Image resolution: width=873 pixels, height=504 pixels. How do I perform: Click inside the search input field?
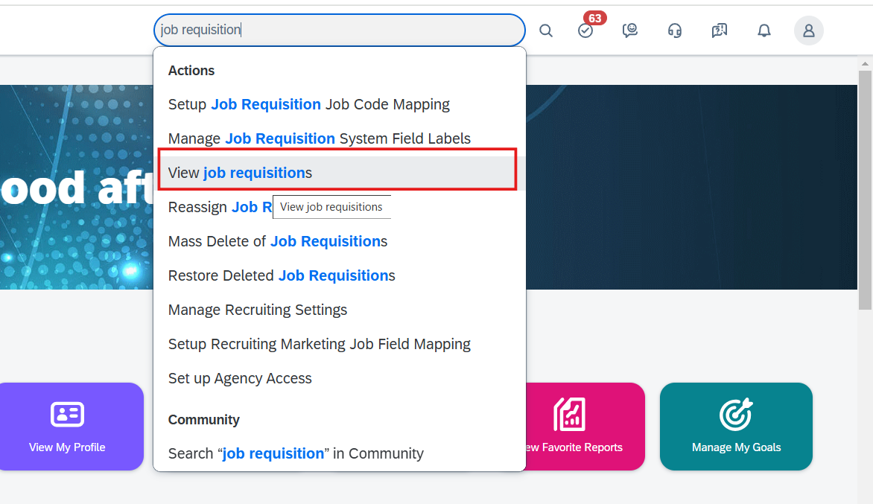tap(339, 31)
